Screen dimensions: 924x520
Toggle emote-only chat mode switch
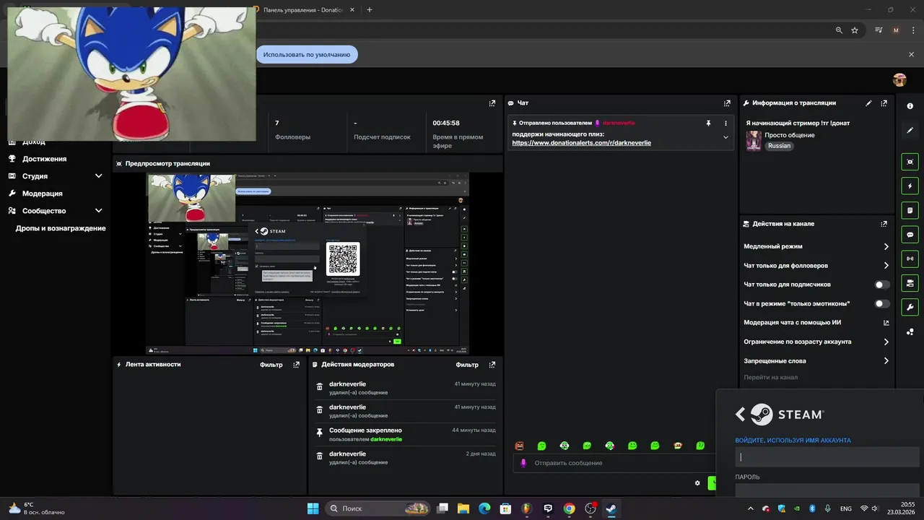tap(882, 304)
